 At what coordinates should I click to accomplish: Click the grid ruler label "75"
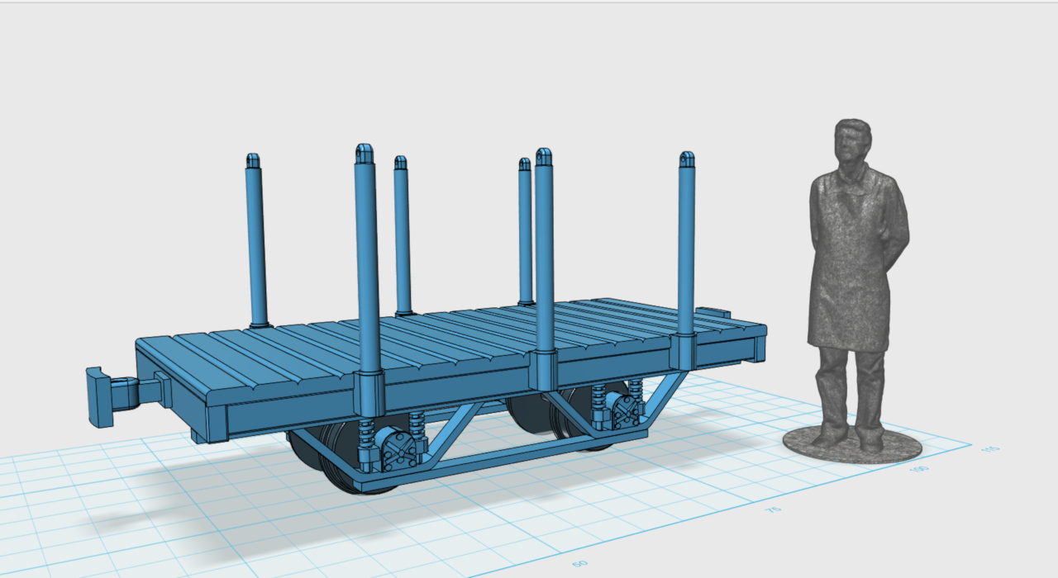[x=773, y=509]
